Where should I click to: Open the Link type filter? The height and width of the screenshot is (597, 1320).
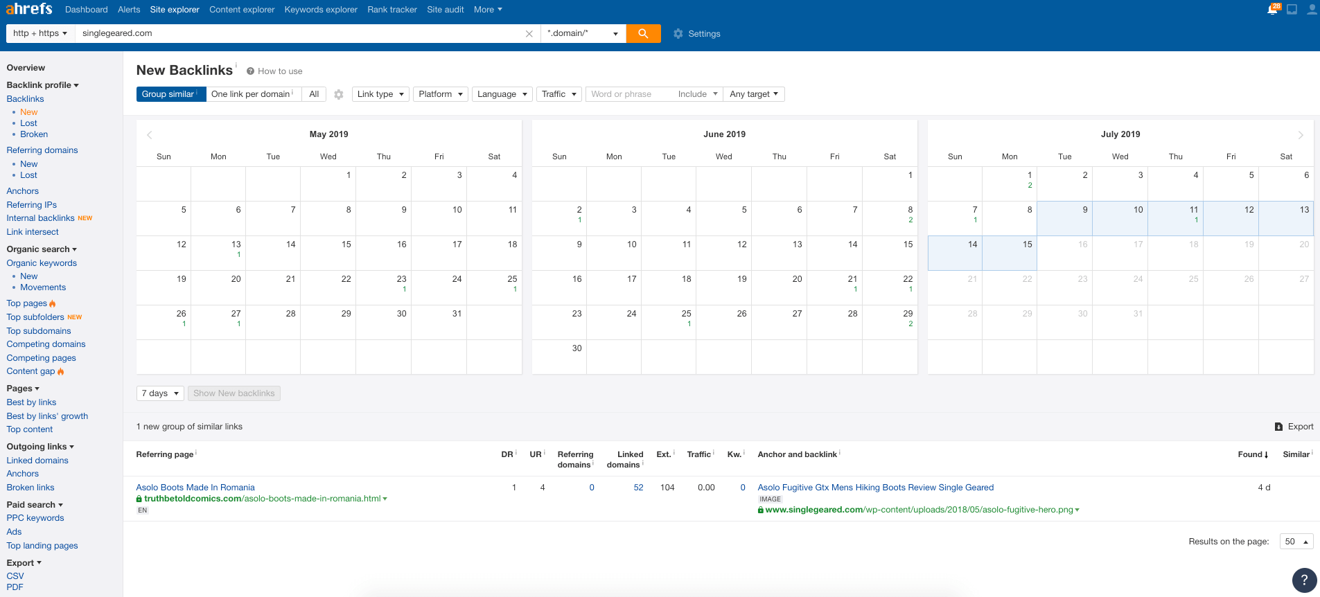coord(380,94)
